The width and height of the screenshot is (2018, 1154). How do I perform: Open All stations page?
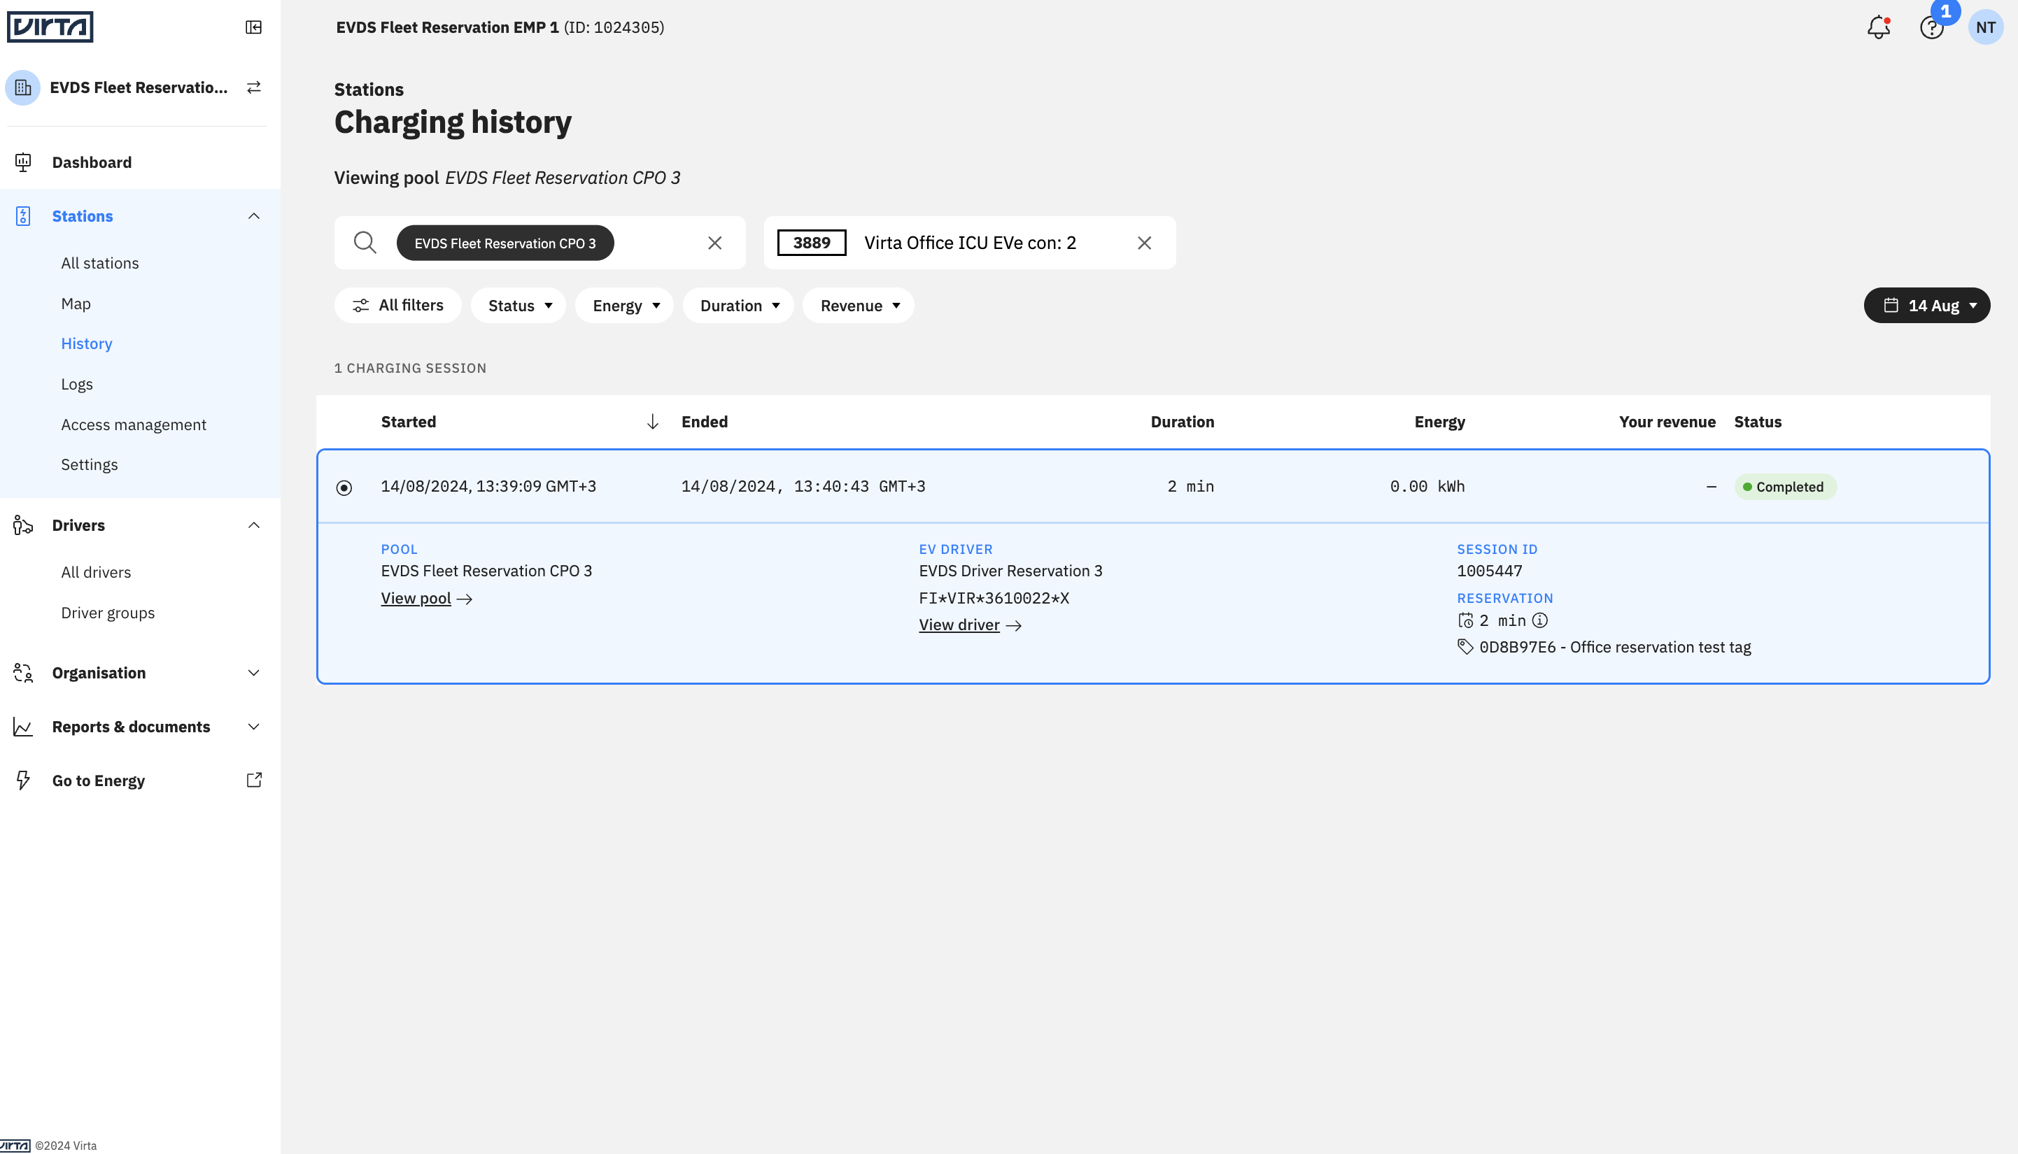100,263
